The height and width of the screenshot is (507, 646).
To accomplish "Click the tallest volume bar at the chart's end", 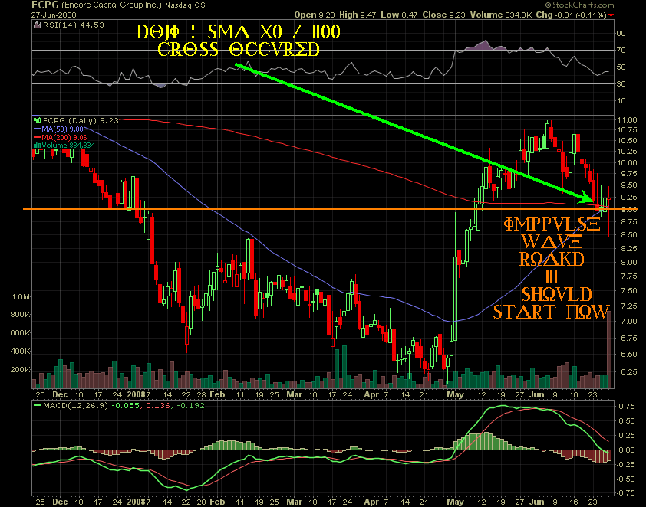I will (609, 349).
